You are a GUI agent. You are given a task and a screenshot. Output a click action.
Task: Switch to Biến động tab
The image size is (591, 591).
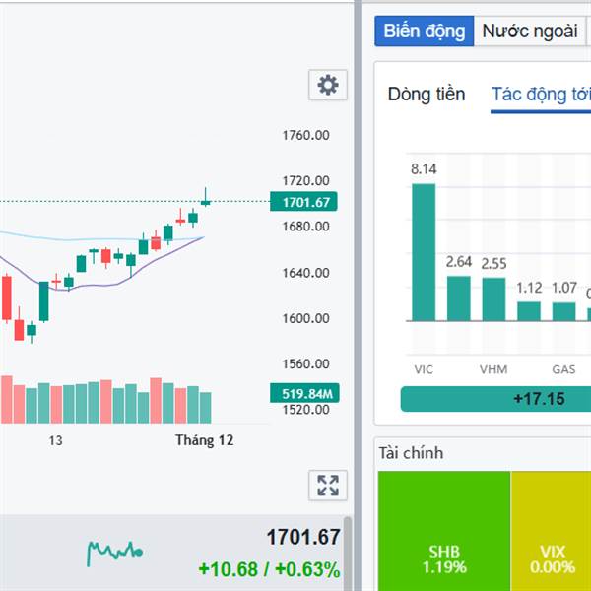[424, 31]
